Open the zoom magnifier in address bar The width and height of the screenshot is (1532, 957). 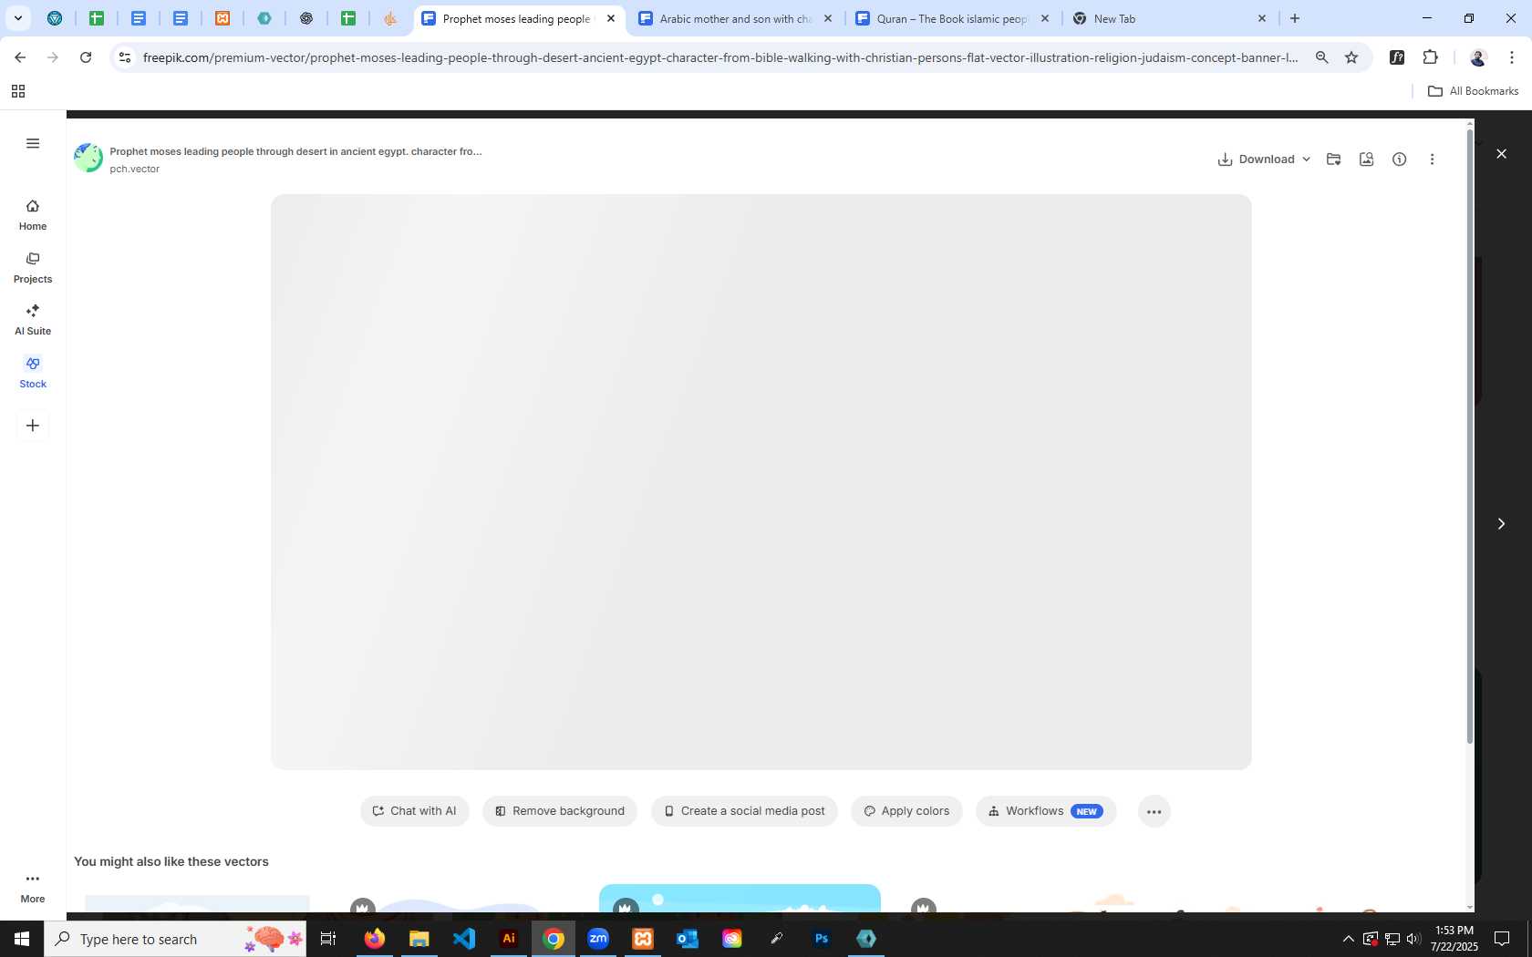1321,57
